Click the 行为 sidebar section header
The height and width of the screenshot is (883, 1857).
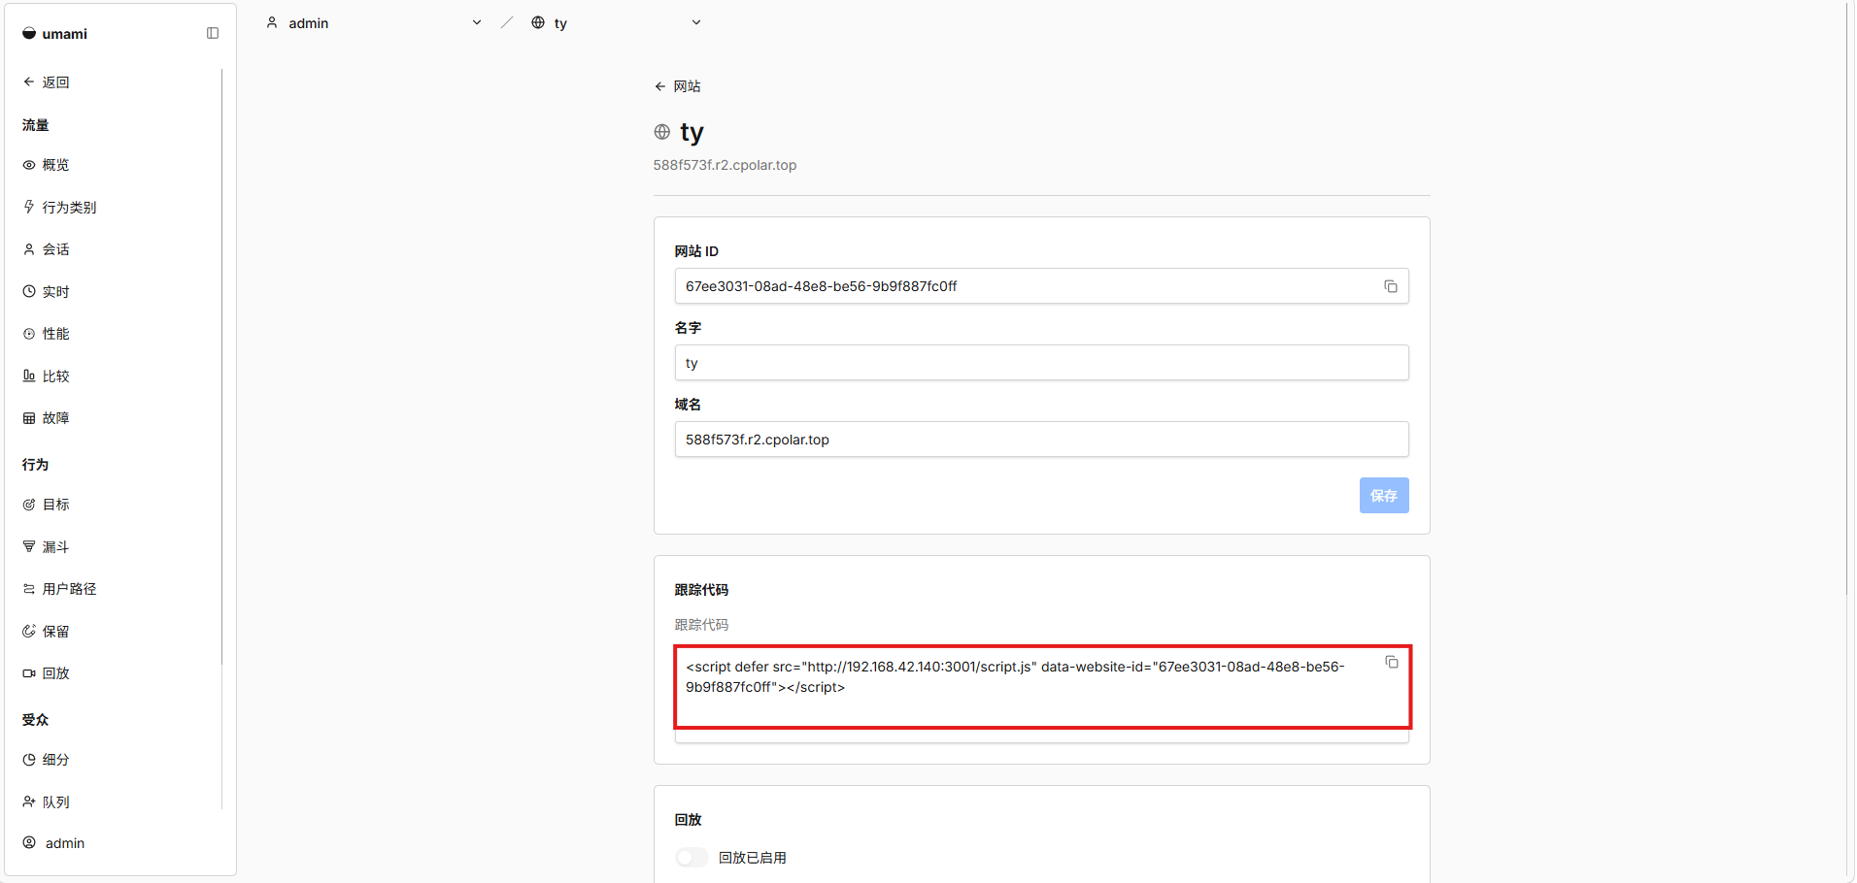pos(35,465)
